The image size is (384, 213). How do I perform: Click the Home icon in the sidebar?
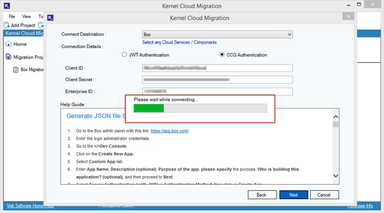[x=8, y=44]
